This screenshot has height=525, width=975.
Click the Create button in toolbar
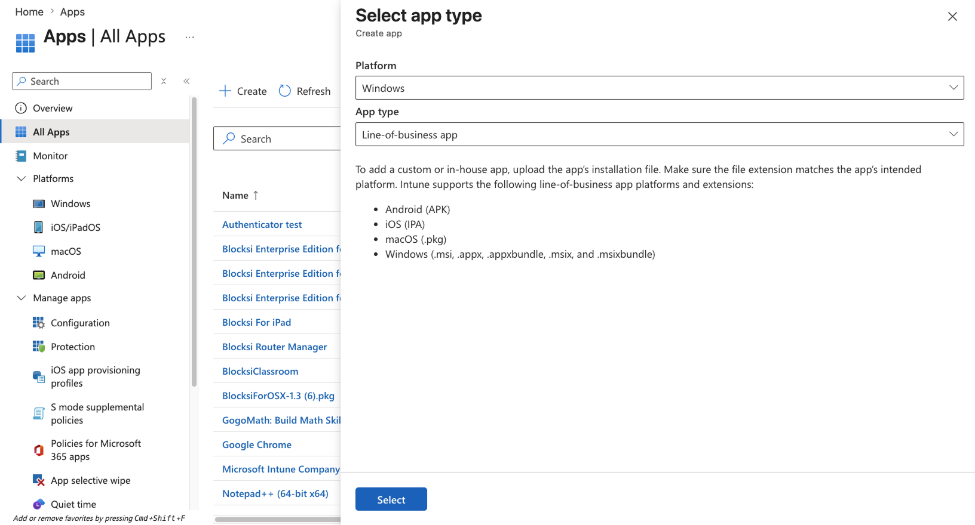pos(243,91)
